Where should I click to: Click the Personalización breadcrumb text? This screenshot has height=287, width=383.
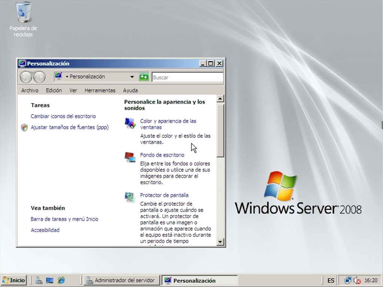[x=87, y=77]
